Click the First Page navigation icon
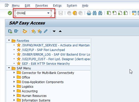This screenshot has width=139, height=102. tap(109, 13)
